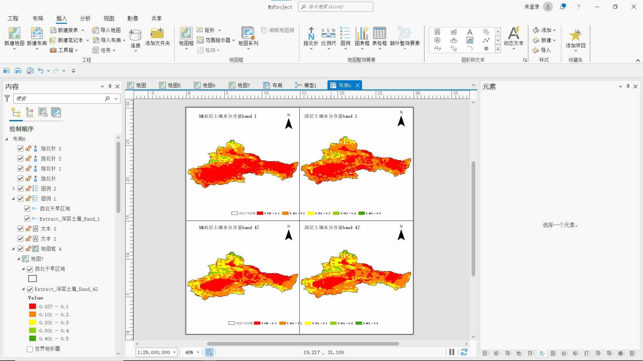Expand the 图例 2 tree node
The height and width of the screenshot is (361, 643).
click(x=14, y=189)
